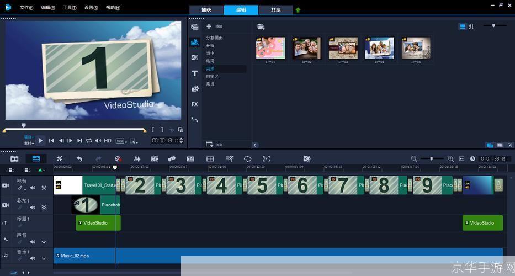
Task: Mute the 音乐1 music track
Action: click(x=32, y=257)
